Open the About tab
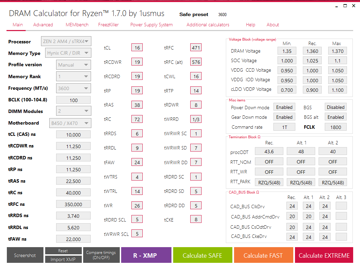This screenshot has width=360, height=270. tap(273, 25)
